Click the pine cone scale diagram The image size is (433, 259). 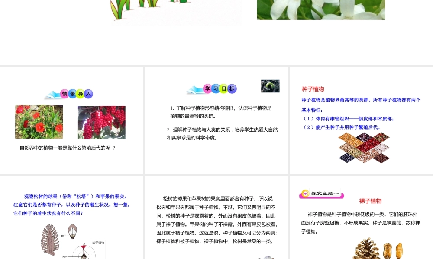click(x=50, y=240)
